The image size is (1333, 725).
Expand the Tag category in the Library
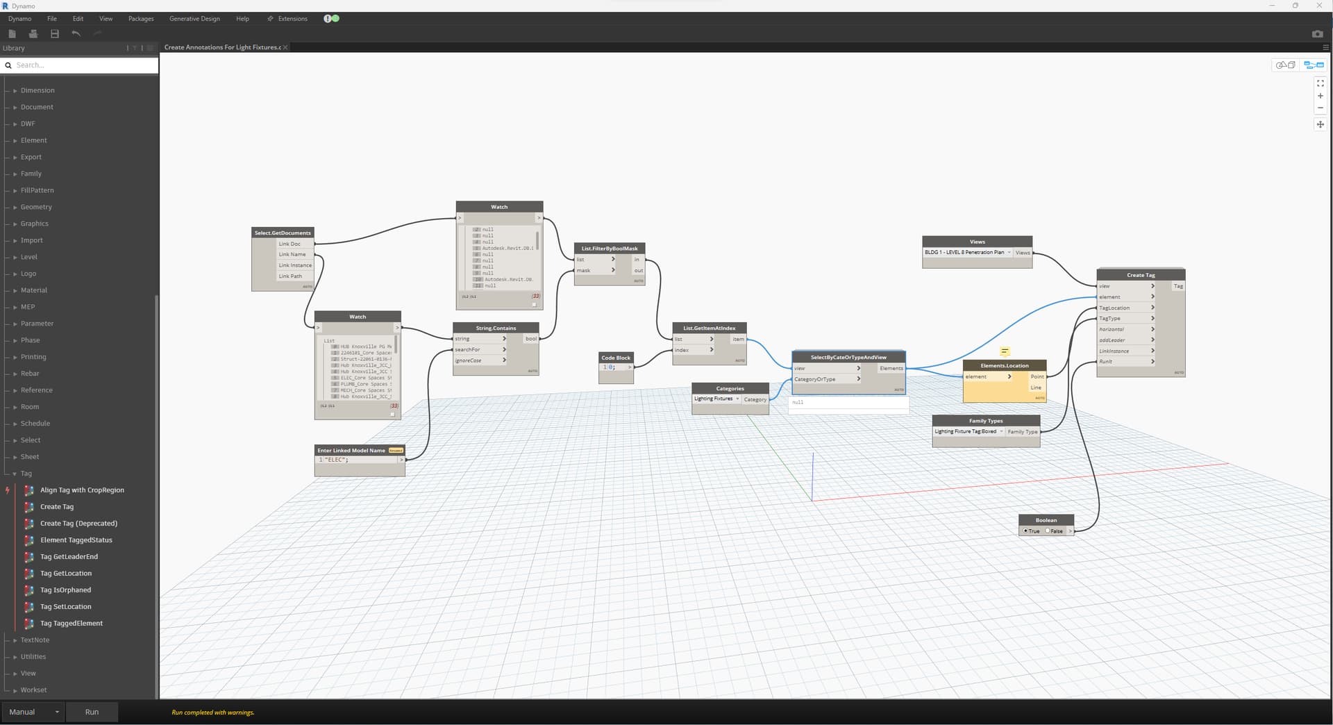[x=26, y=473]
